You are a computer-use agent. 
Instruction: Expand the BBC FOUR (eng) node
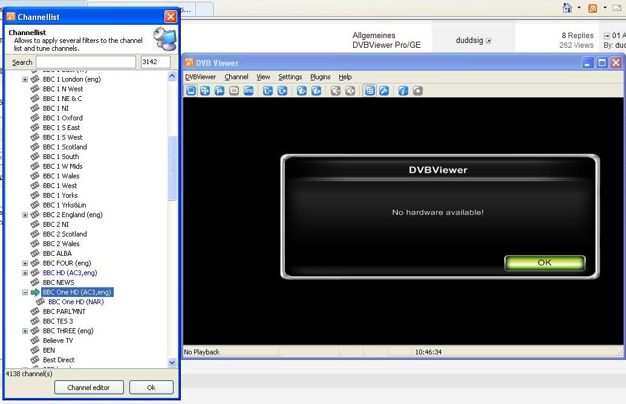click(x=25, y=264)
